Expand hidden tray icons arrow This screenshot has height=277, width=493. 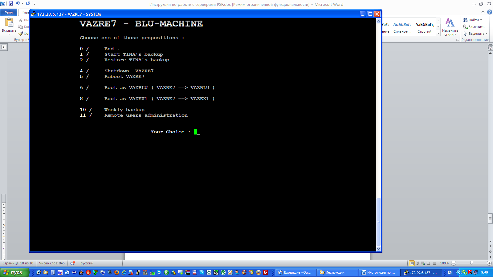pos(459,272)
